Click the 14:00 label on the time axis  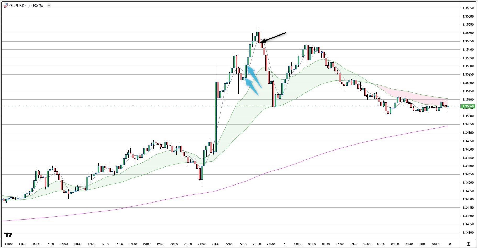click(9, 244)
